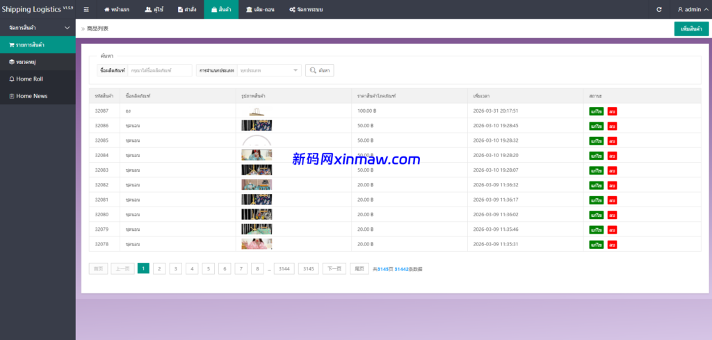Open the category type dropdown
The image size is (712, 340).
coord(269,70)
